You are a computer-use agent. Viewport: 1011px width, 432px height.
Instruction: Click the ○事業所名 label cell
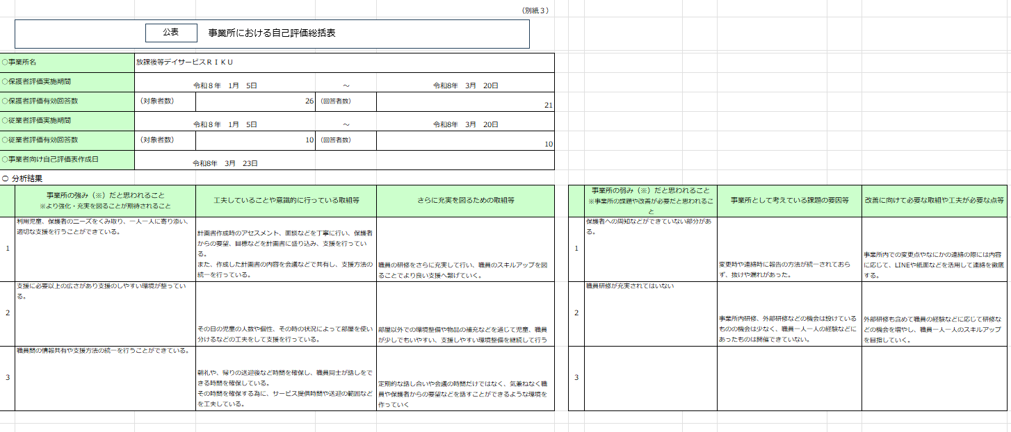point(67,63)
